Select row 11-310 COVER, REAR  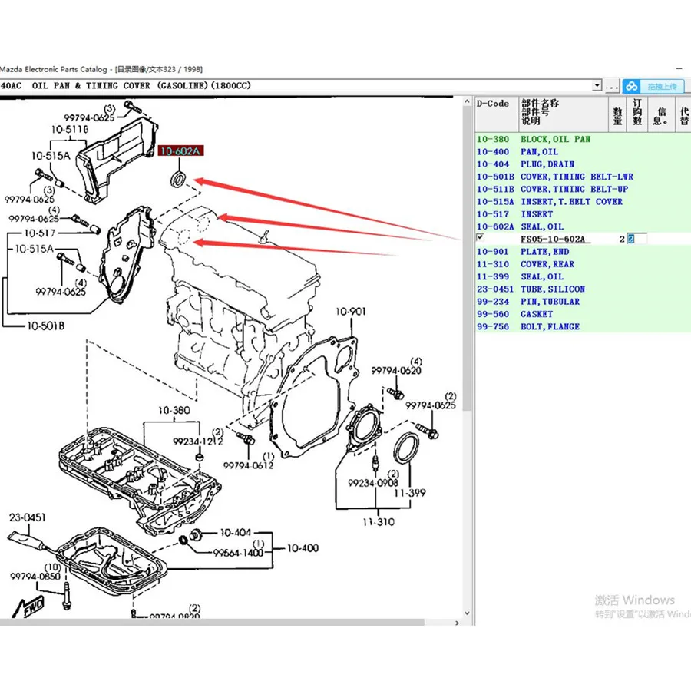(x=583, y=264)
